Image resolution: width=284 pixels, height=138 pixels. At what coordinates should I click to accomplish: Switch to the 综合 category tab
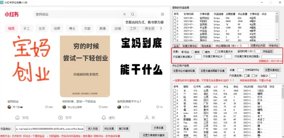pyautogui.click(x=11, y=28)
